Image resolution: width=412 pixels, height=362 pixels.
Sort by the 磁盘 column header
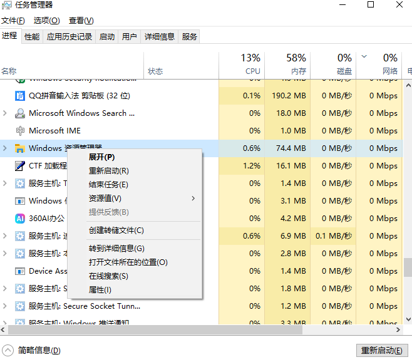[x=333, y=66]
